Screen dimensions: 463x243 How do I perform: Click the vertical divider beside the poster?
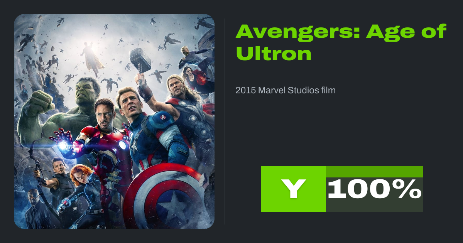225,121
